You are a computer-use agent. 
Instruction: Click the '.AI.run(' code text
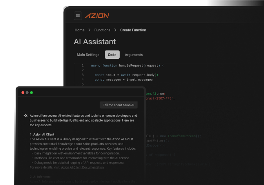tap(158, 94)
